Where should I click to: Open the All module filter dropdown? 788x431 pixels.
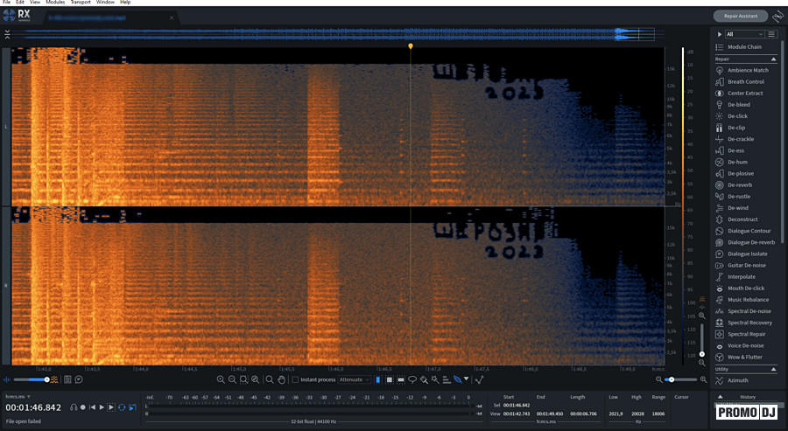click(x=750, y=34)
